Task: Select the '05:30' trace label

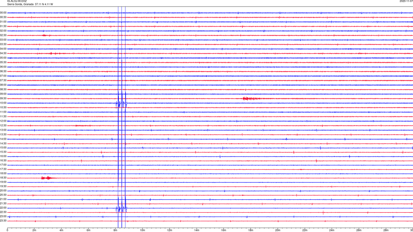Action: tap(3, 62)
